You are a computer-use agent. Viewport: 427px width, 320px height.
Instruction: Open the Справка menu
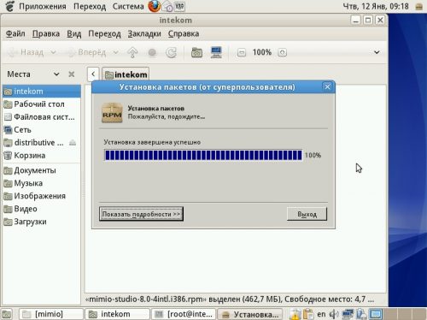coord(184,33)
